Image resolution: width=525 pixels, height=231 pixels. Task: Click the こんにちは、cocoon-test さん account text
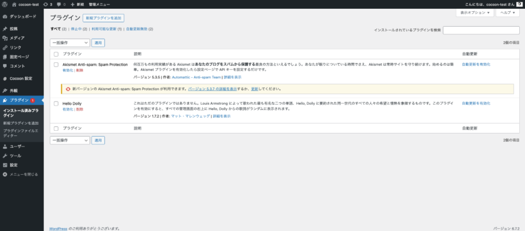click(490, 4)
